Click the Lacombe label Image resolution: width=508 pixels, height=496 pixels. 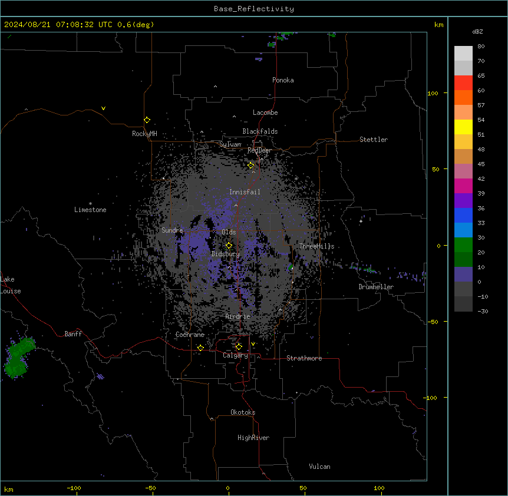(265, 113)
